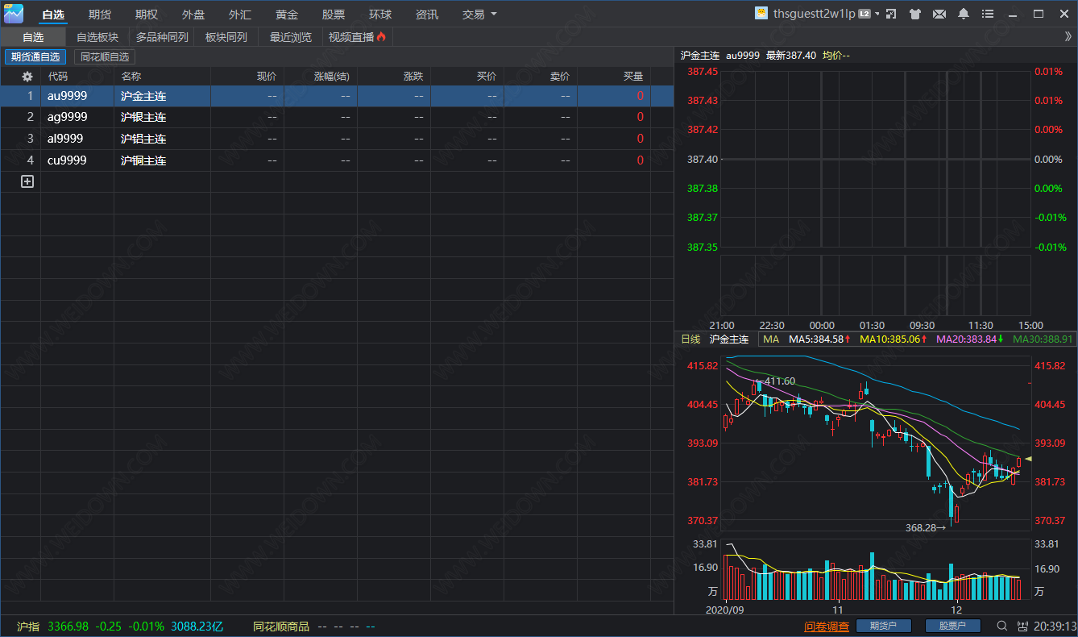This screenshot has height=637, width=1078.
Task: Open the 期权 main menu
Action: click(147, 15)
